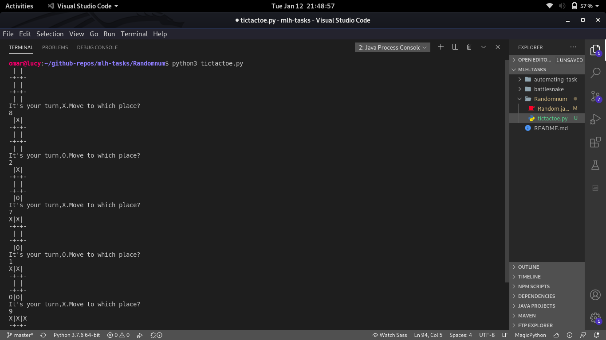Screen dimensions: 606x340
Task: Open the Go menu
Action: 94,34
